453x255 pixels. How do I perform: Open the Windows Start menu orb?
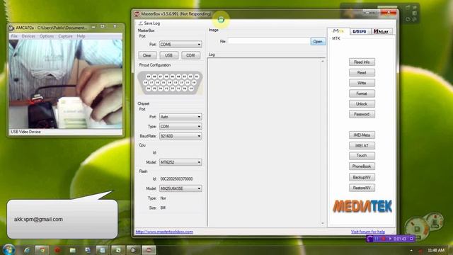8,249
